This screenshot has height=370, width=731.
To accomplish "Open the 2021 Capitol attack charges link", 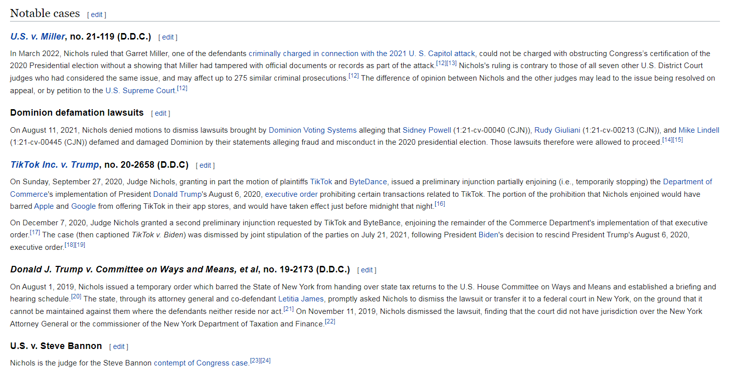I will tap(361, 54).
